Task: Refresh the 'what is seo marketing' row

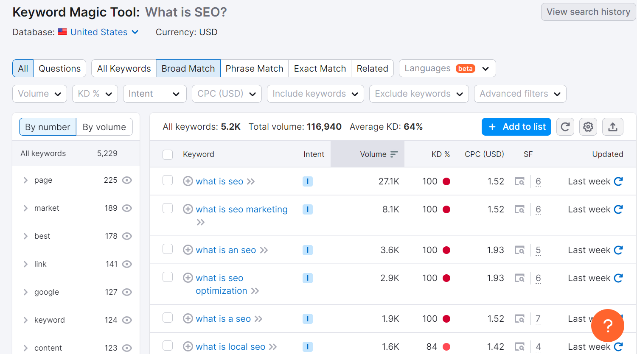Action: pyautogui.click(x=618, y=209)
